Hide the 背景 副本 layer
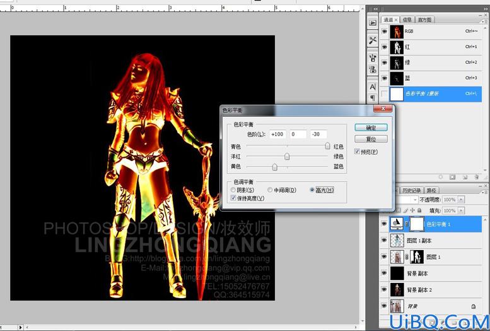The height and width of the screenshot is (331, 490). [385, 274]
